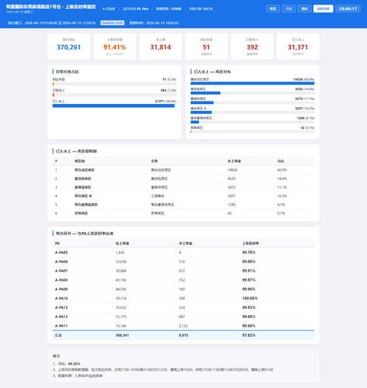This screenshot has width=367, height=388.
Task: Select the A-PA06 row label
Action: (61, 262)
